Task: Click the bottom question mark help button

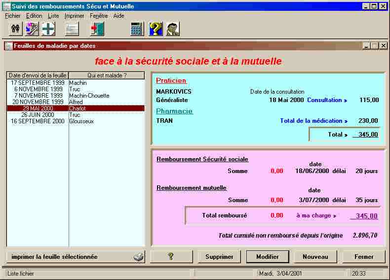Action: click(x=171, y=257)
